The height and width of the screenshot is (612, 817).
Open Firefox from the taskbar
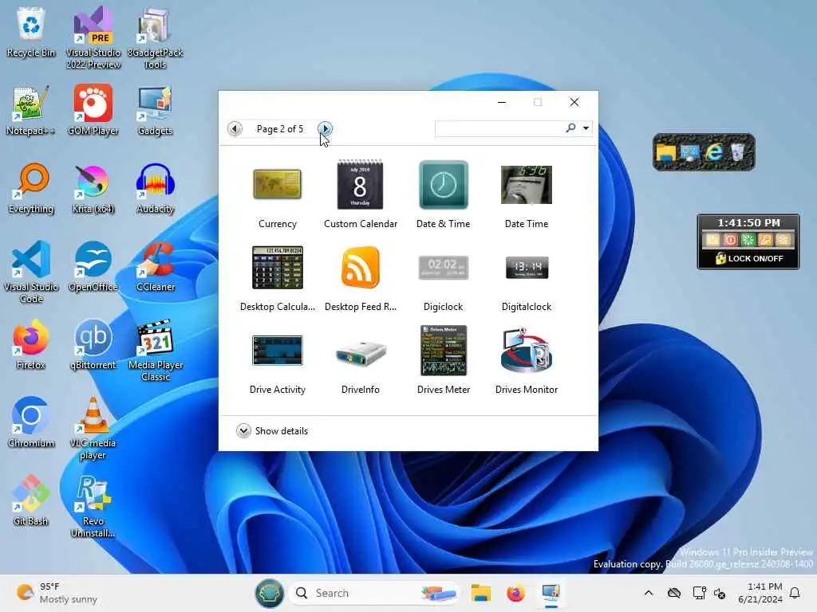515,593
